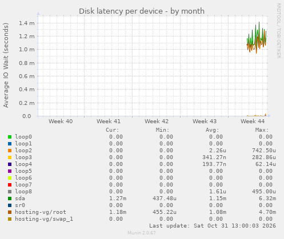Click the Week 40 axis label
284x239 pixels.
point(61,121)
